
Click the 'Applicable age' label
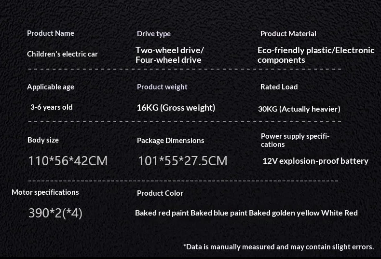pyautogui.click(x=51, y=87)
